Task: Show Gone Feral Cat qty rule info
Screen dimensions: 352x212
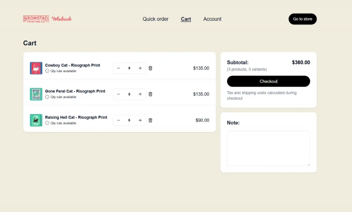Action: [47, 97]
